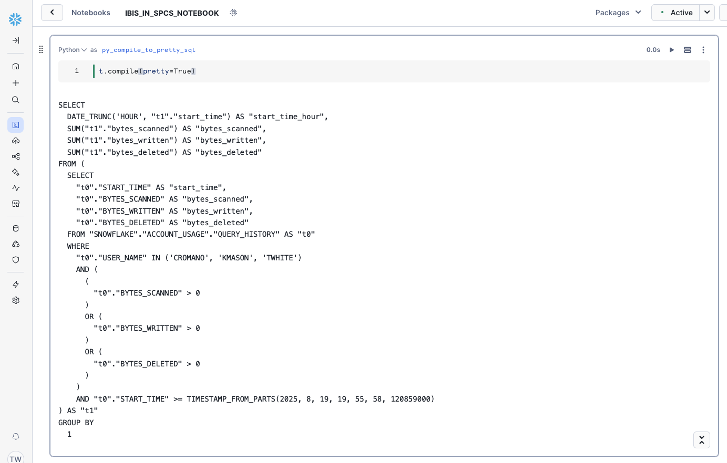The height and width of the screenshot is (463, 727).
Task: Click the Snowflake logo
Action: 15,19
